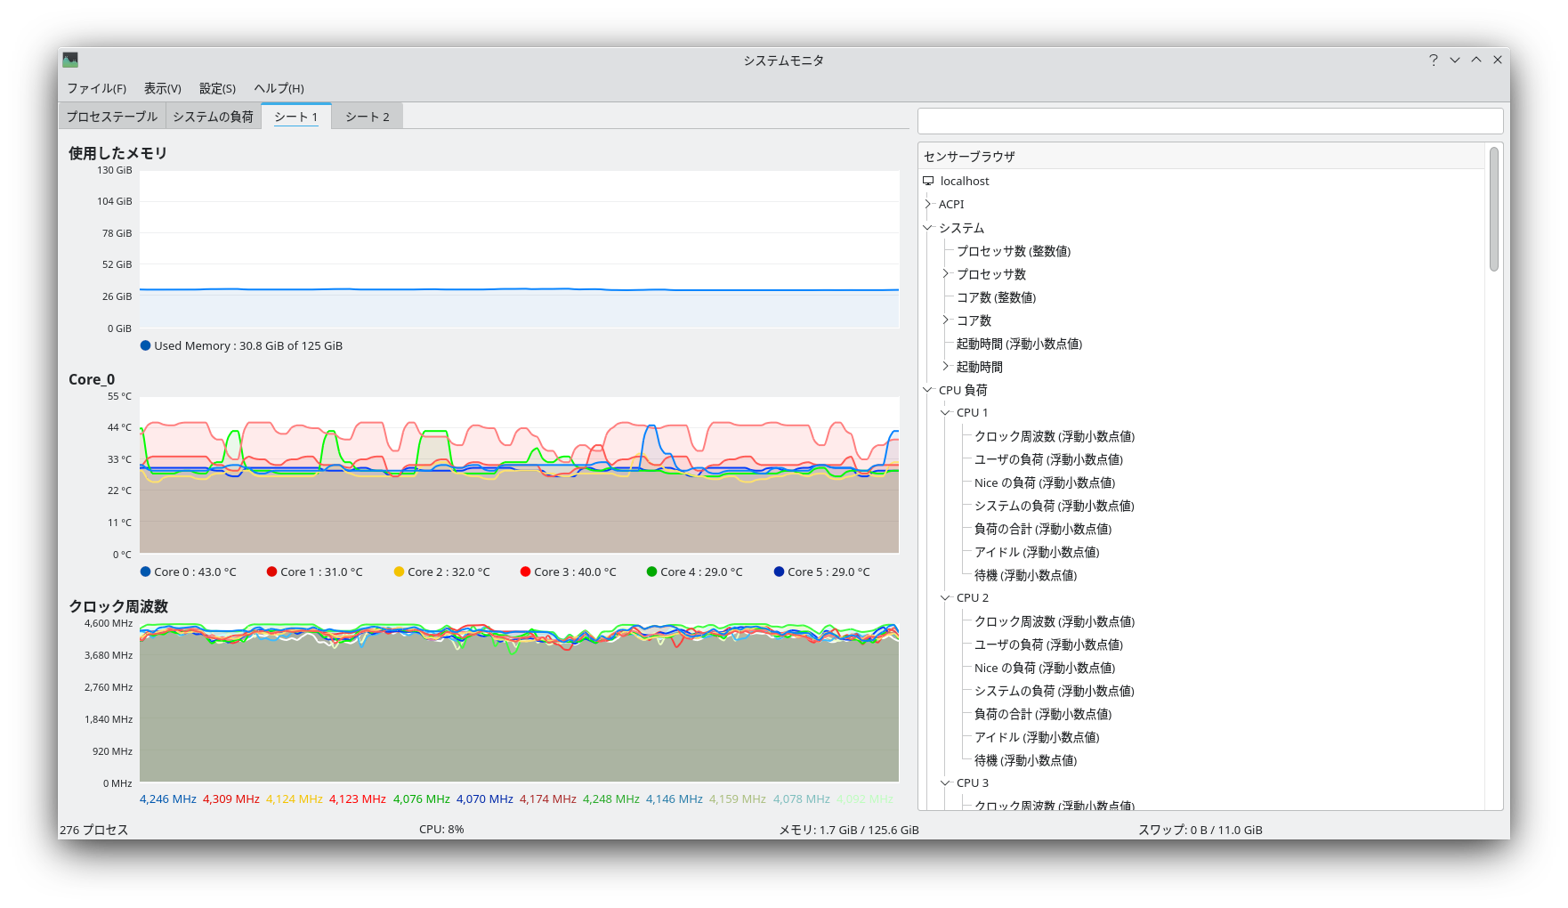Click the title bar help question mark icon
Viewport: 1568px width, 908px height.
(1433, 60)
